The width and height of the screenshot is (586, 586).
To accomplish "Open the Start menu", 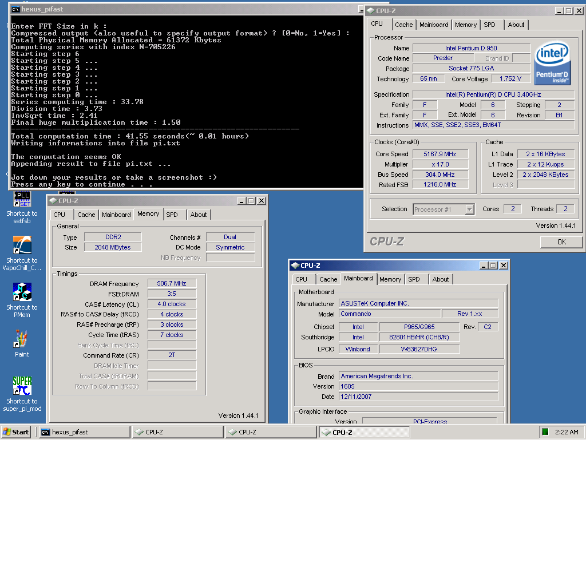I will (15, 432).
